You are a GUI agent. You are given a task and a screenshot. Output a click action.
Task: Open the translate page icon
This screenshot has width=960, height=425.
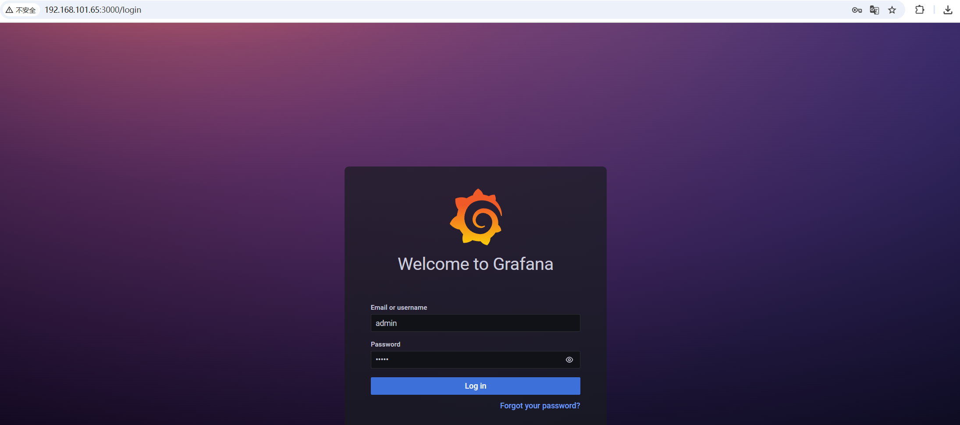tap(874, 10)
